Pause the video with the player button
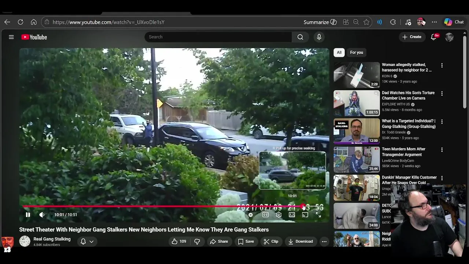The width and height of the screenshot is (469, 264). coord(28,215)
